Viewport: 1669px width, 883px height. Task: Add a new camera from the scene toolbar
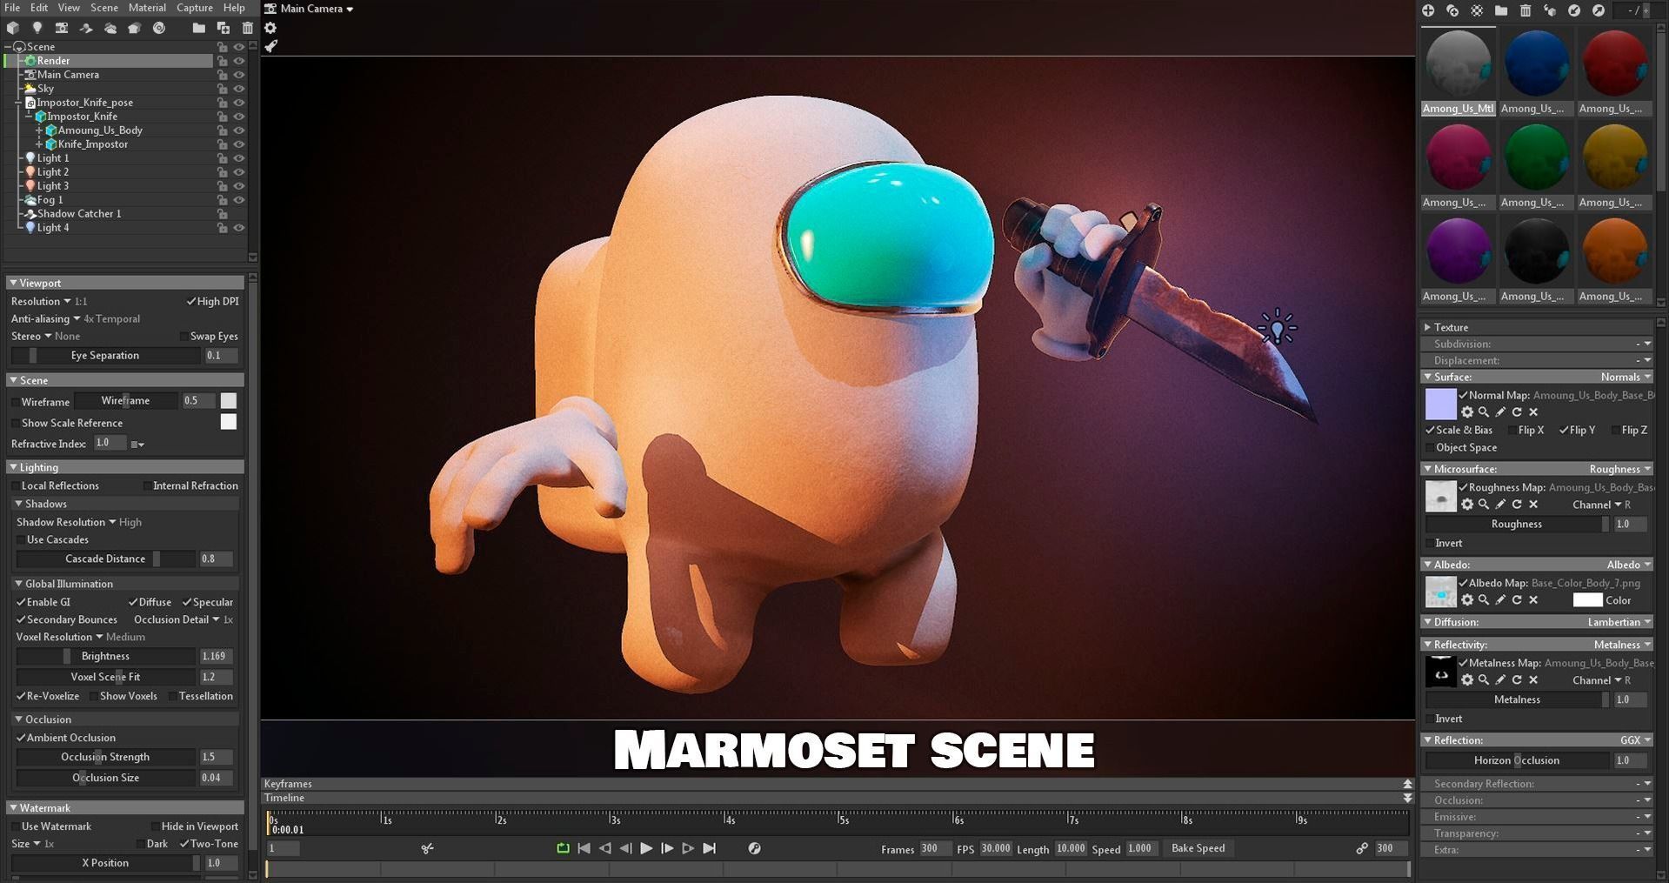(62, 28)
